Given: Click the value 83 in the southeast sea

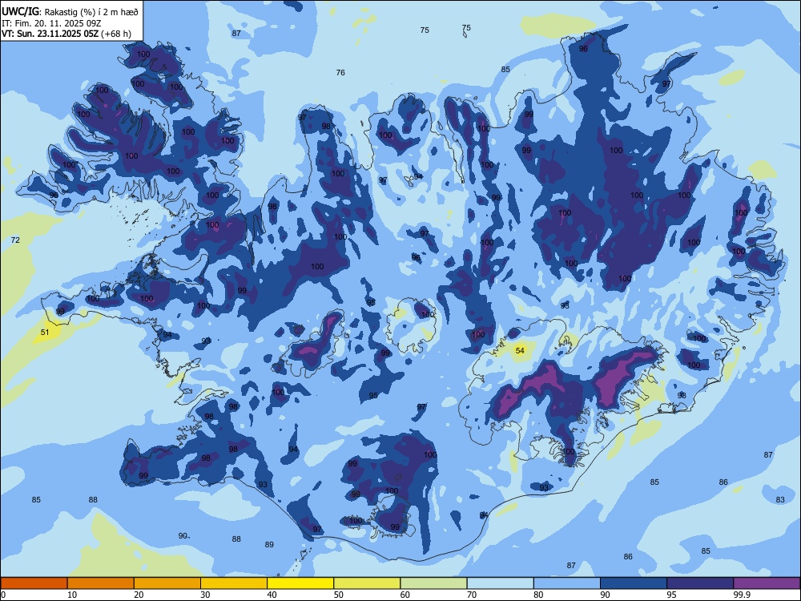Looking at the screenshot, I should coord(780,500).
